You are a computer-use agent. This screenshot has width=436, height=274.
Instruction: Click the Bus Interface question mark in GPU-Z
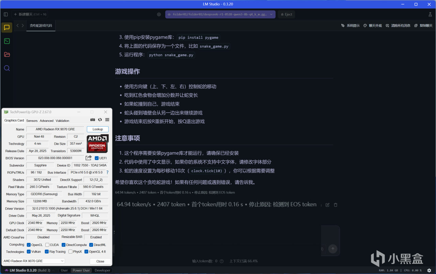tap(108, 172)
